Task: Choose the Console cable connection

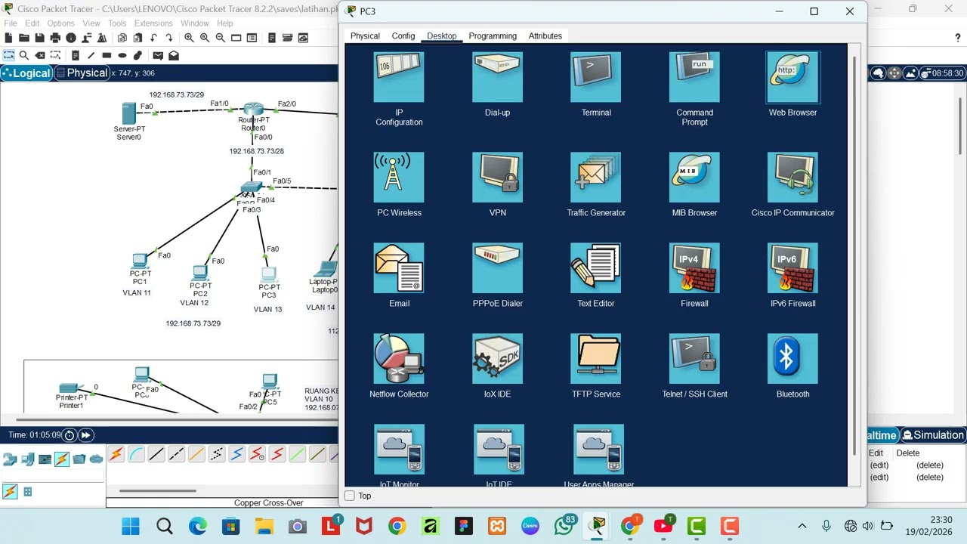Action: point(136,454)
